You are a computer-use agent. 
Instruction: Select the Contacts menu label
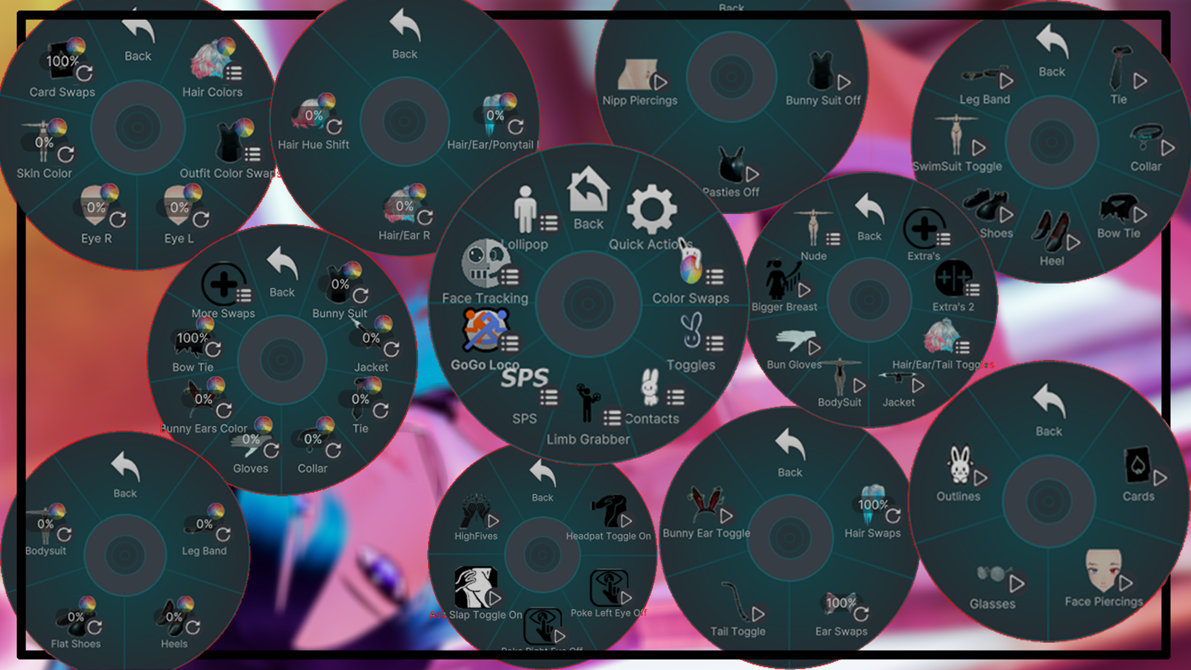[652, 419]
